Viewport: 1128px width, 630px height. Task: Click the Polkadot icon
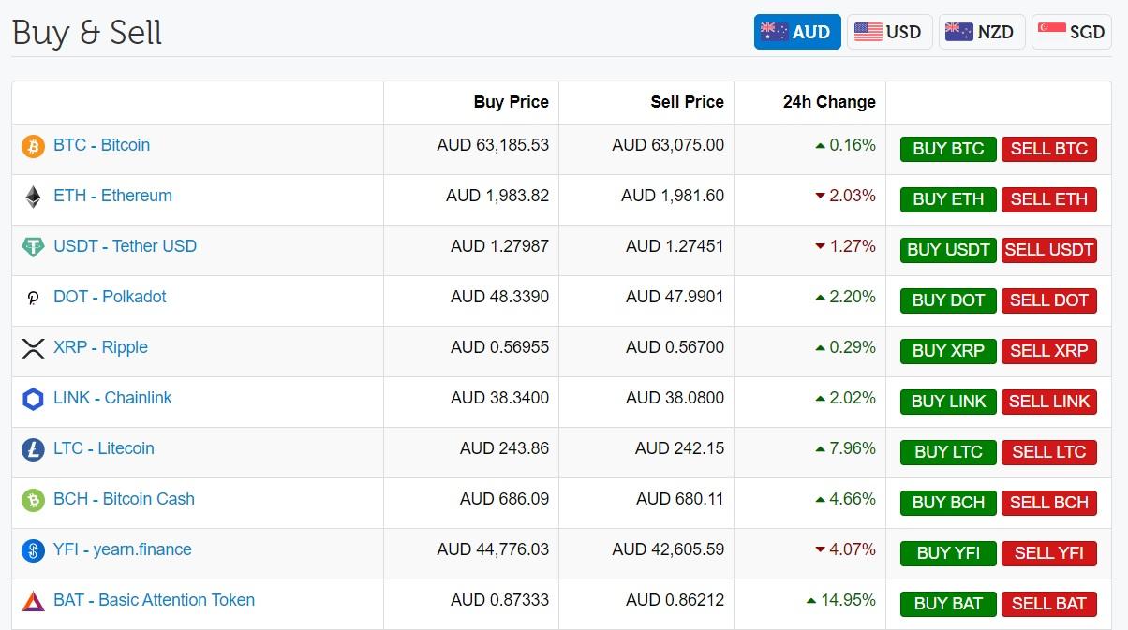point(33,299)
